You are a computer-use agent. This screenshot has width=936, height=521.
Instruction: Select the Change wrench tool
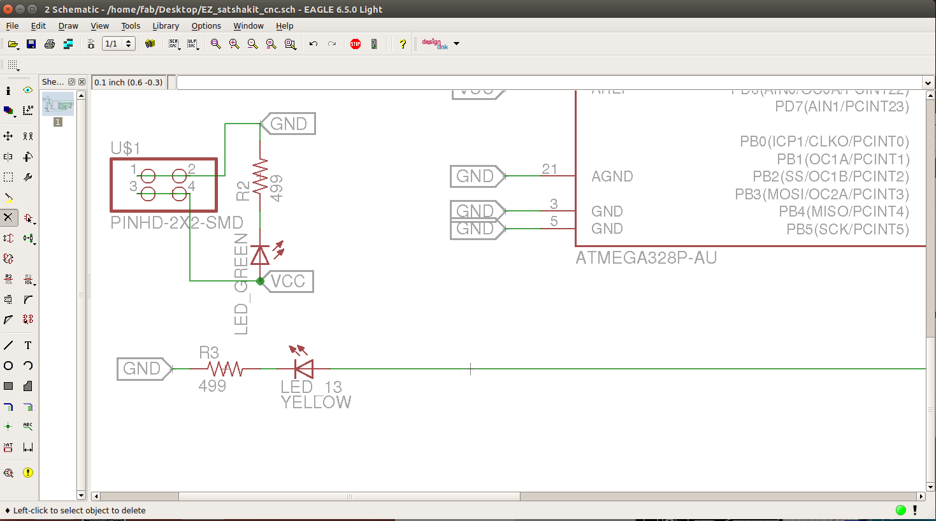(x=27, y=177)
